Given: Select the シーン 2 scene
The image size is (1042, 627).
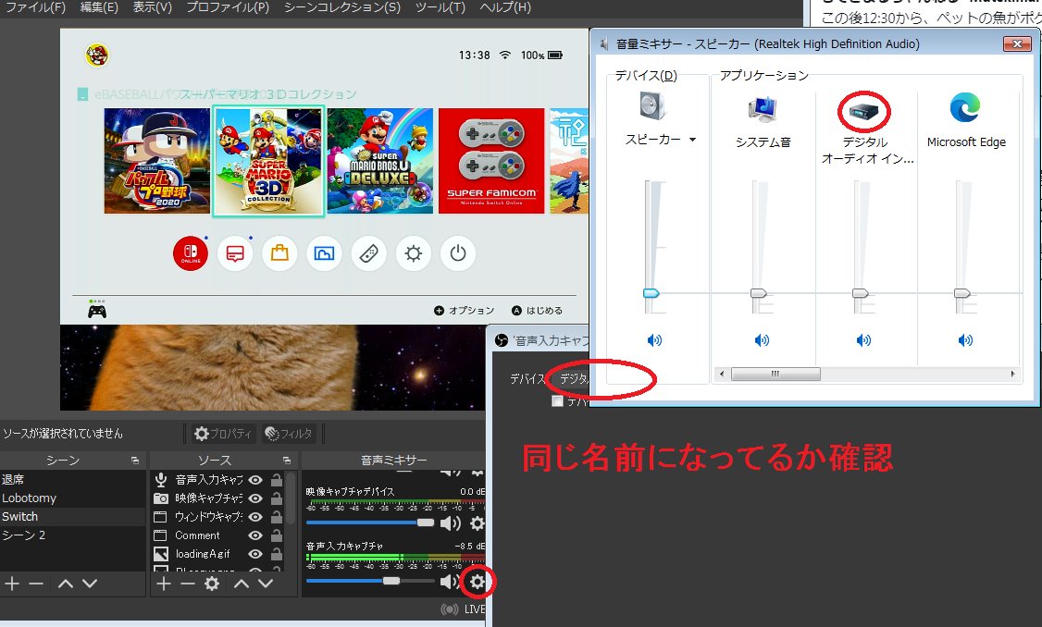Looking at the screenshot, I should pos(72,535).
